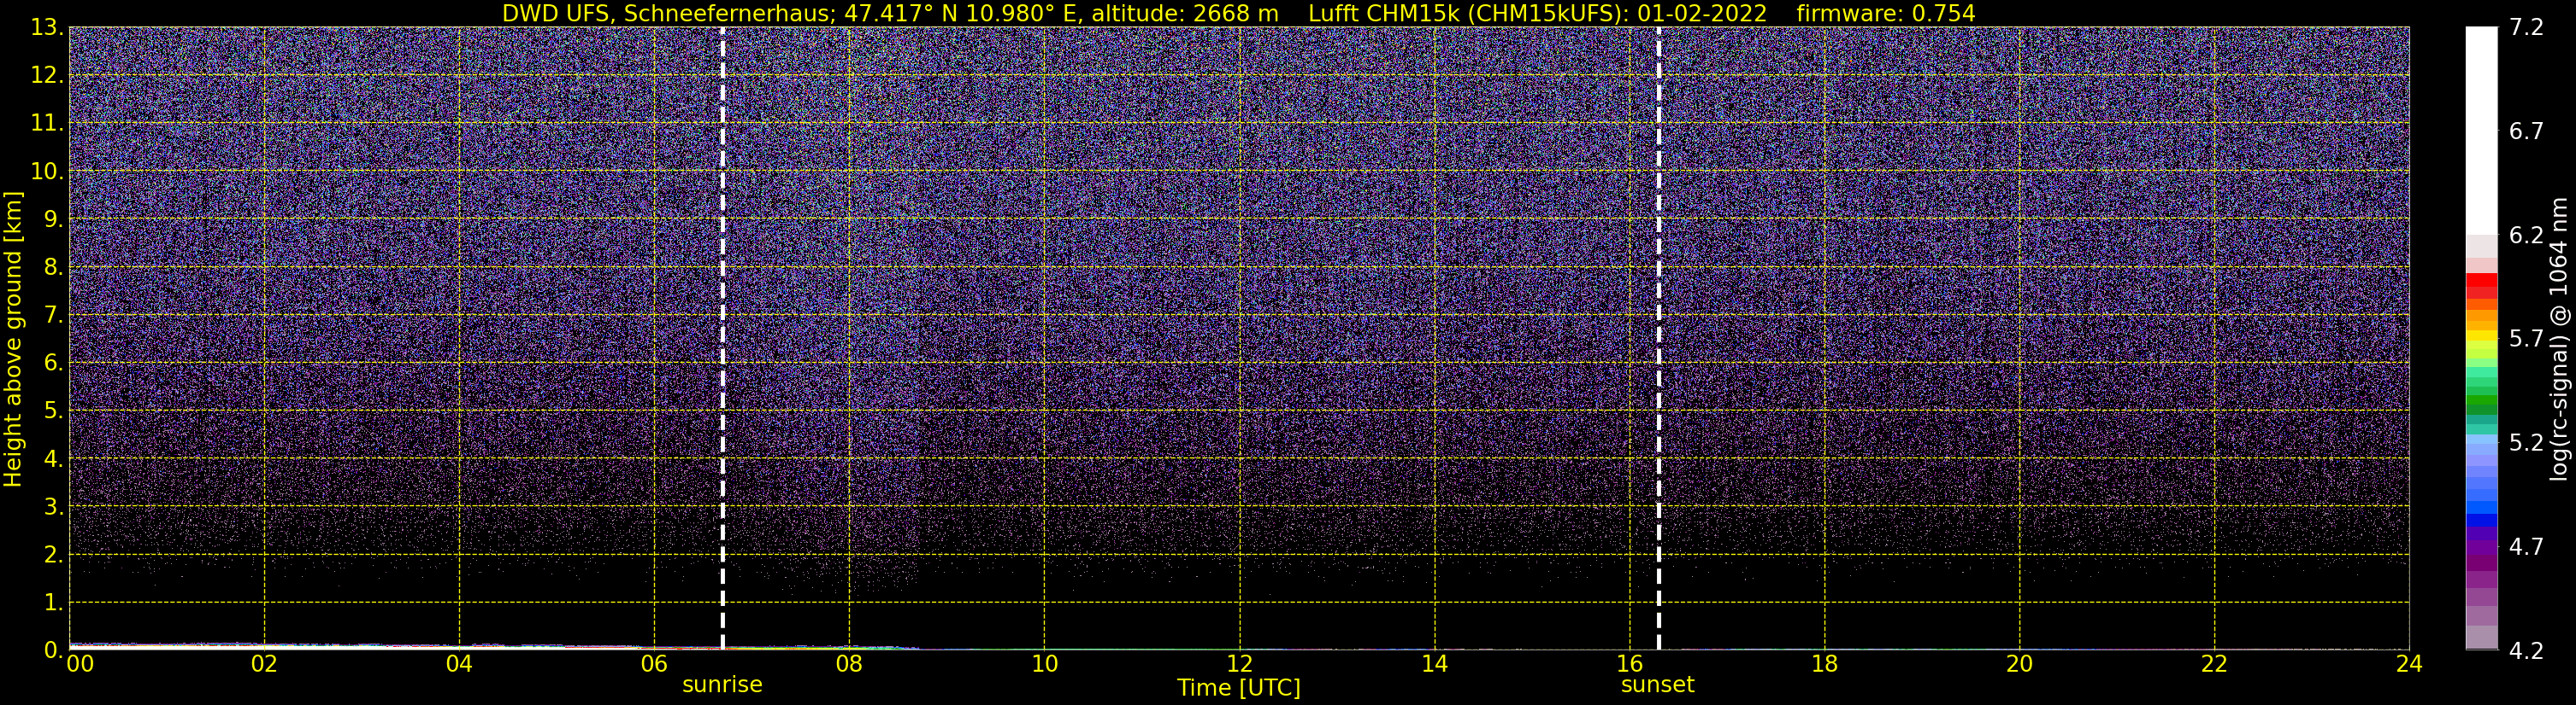
Task: Click the colorbar label 'log(rc-signal) @ 1064 nm'
Action: tap(2559, 340)
